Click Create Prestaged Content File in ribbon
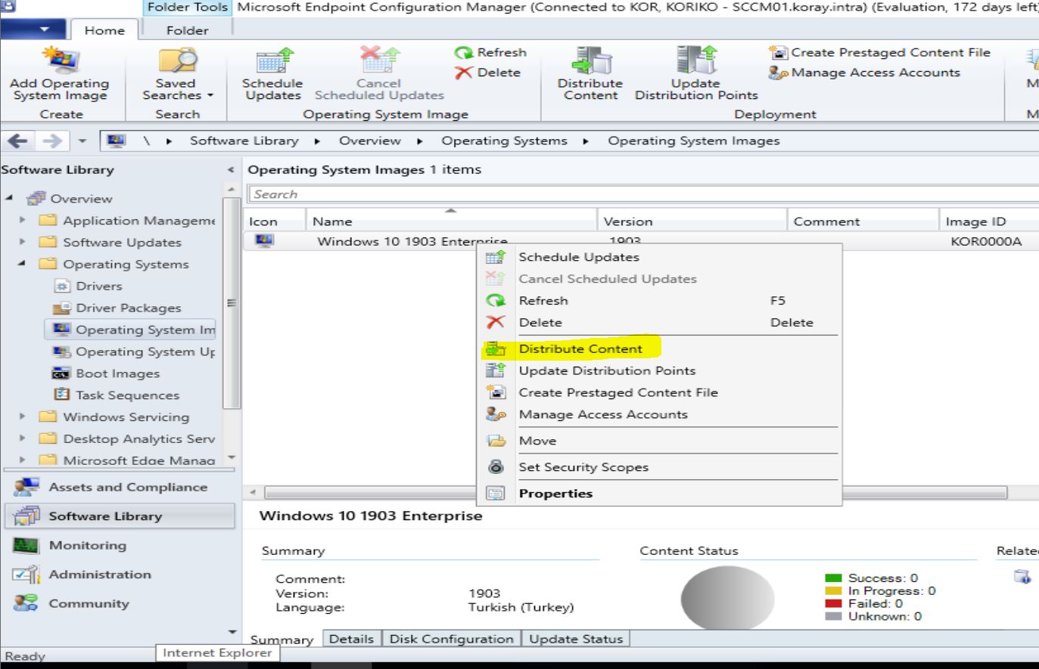 tap(879, 53)
